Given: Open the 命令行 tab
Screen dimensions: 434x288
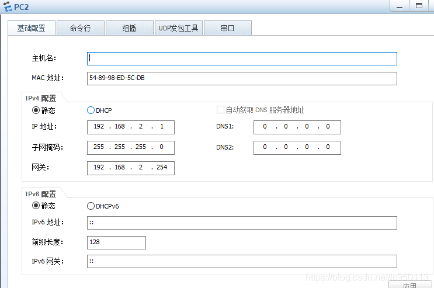Looking at the screenshot, I should (x=80, y=28).
